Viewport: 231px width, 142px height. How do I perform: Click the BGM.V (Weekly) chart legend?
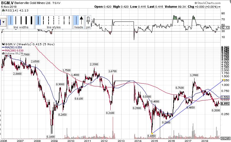click(28, 44)
